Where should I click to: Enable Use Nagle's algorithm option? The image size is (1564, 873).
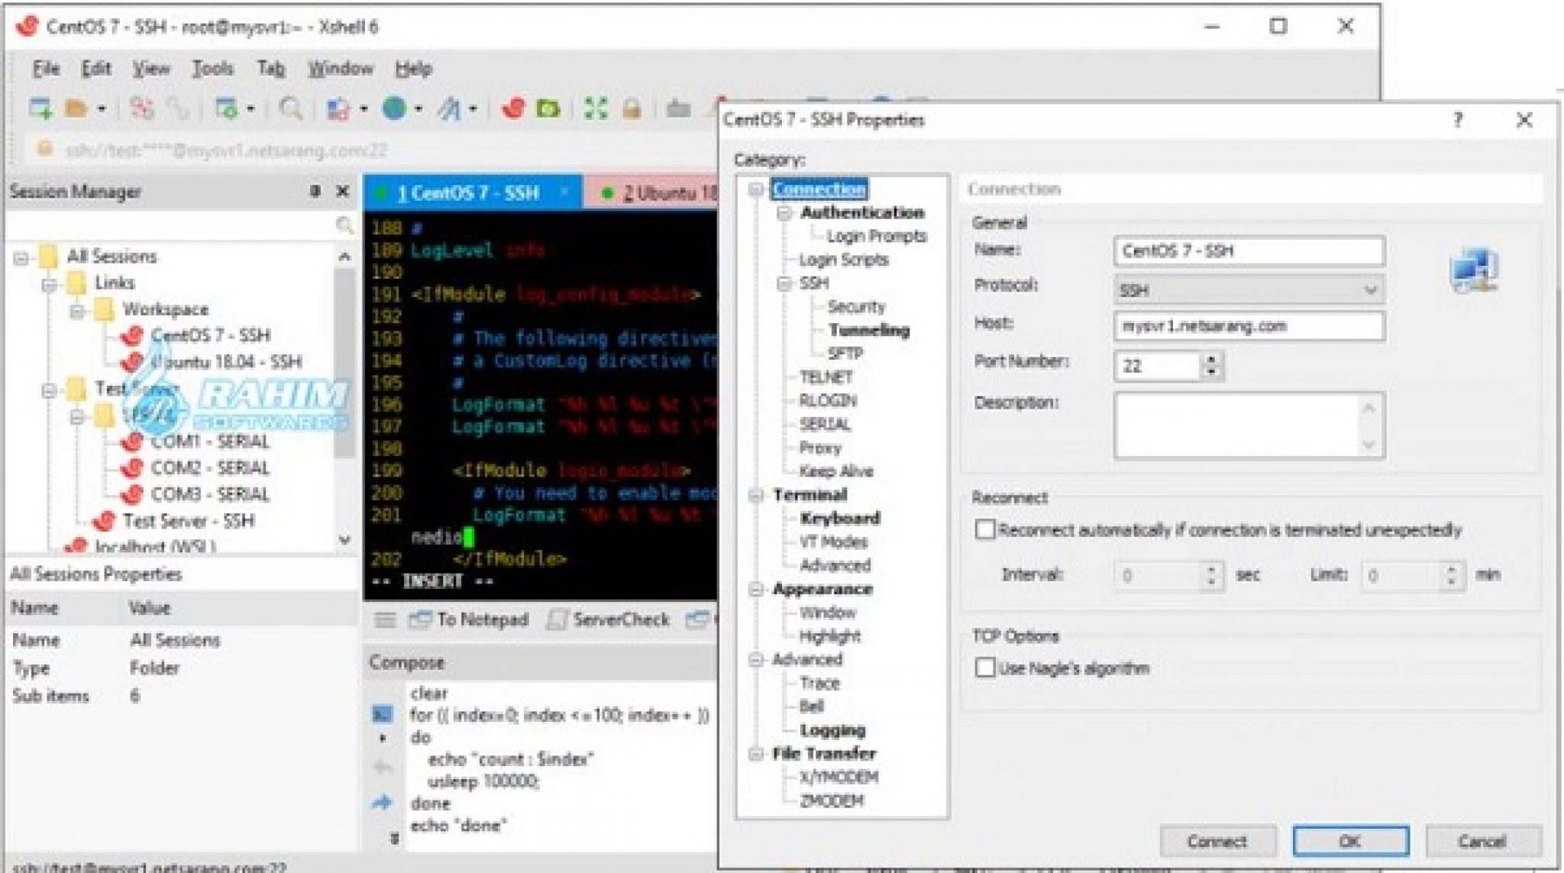coord(987,668)
